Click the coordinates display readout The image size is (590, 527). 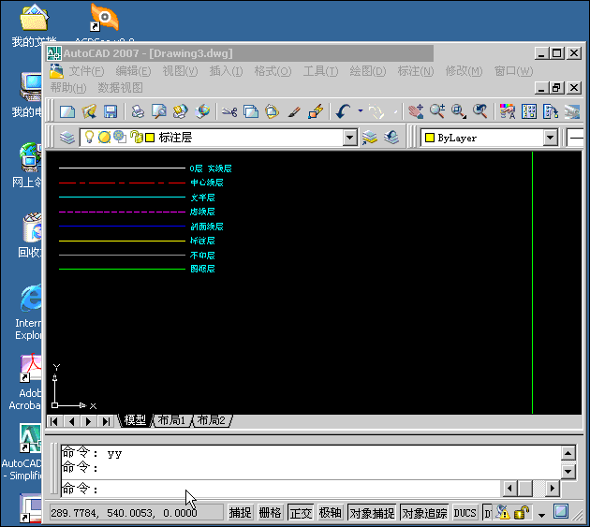[137, 513]
